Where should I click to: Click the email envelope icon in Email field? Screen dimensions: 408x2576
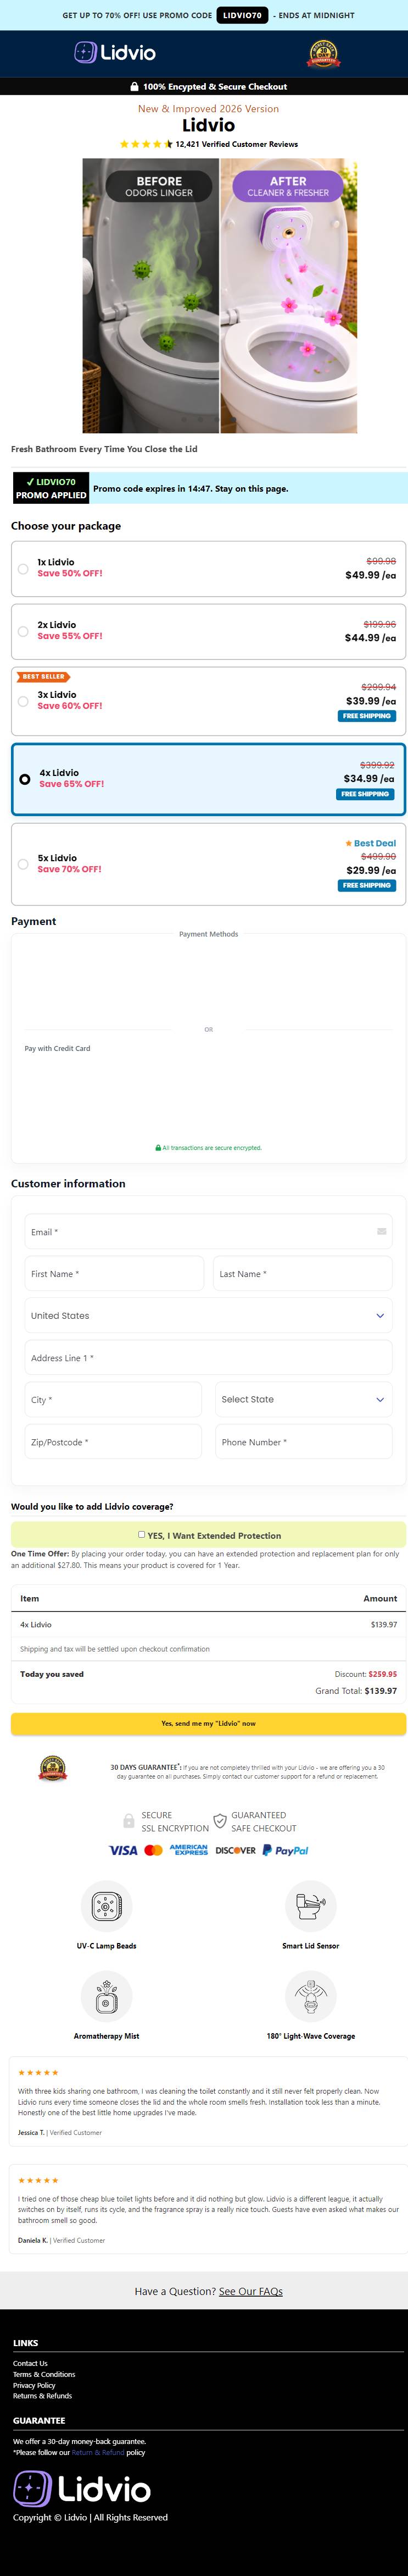tap(381, 1231)
